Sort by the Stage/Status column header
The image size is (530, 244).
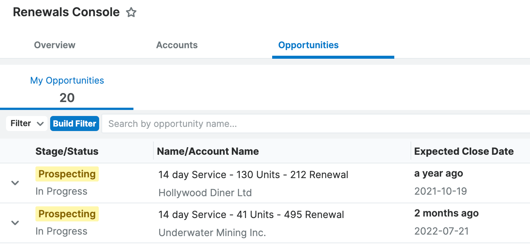[x=67, y=151]
